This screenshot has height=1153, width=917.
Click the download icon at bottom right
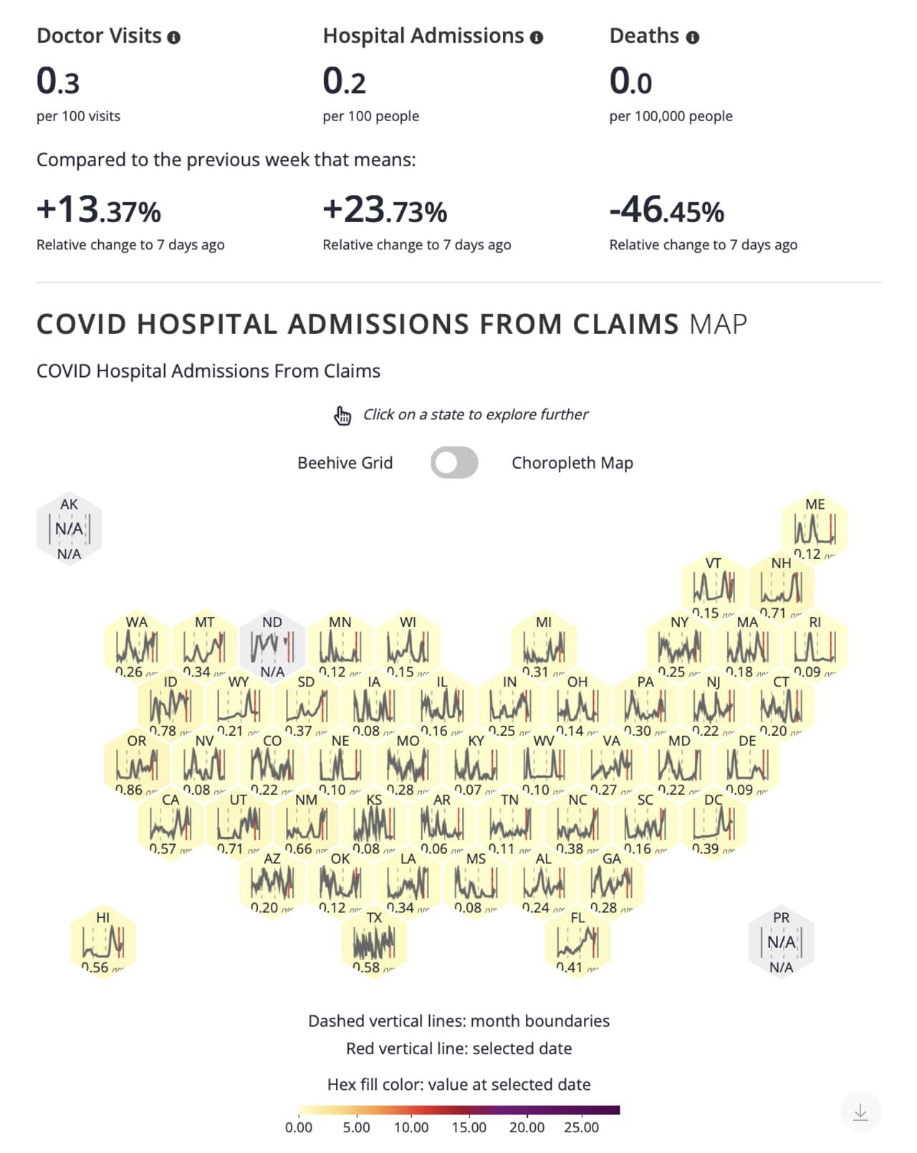tap(862, 1111)
